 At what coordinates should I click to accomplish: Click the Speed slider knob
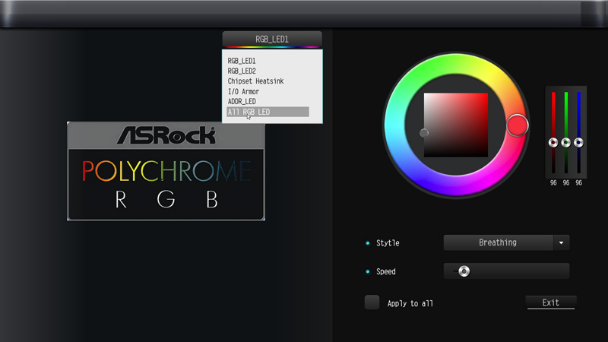[464, 271]
